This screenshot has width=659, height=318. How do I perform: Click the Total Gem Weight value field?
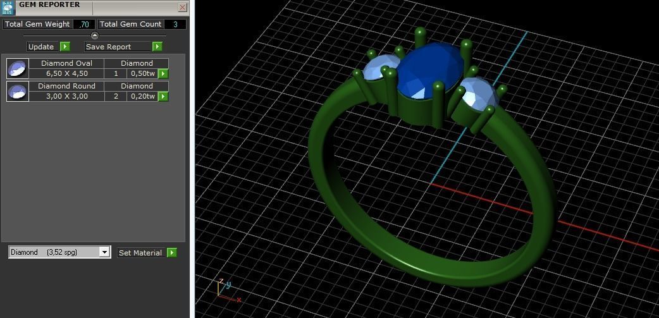(x=84, y=25)
